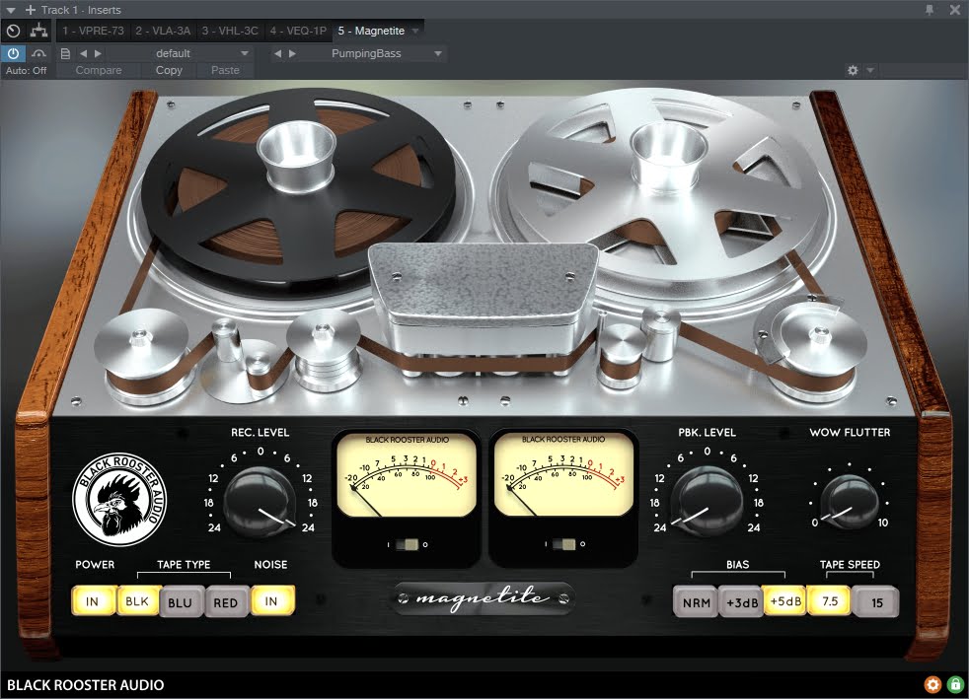The height and width of the screenshot is (699, 969).
Task: Click the green lock license icon
Action: (x=955, y=684)
